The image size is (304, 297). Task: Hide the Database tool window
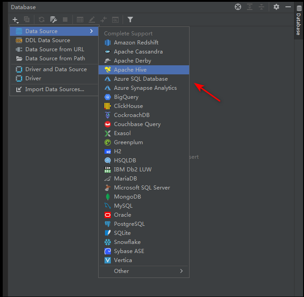pyautogui.click(x=288, y=7)
